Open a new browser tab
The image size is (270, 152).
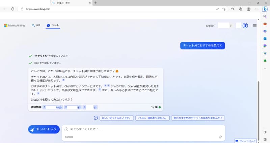96,3
